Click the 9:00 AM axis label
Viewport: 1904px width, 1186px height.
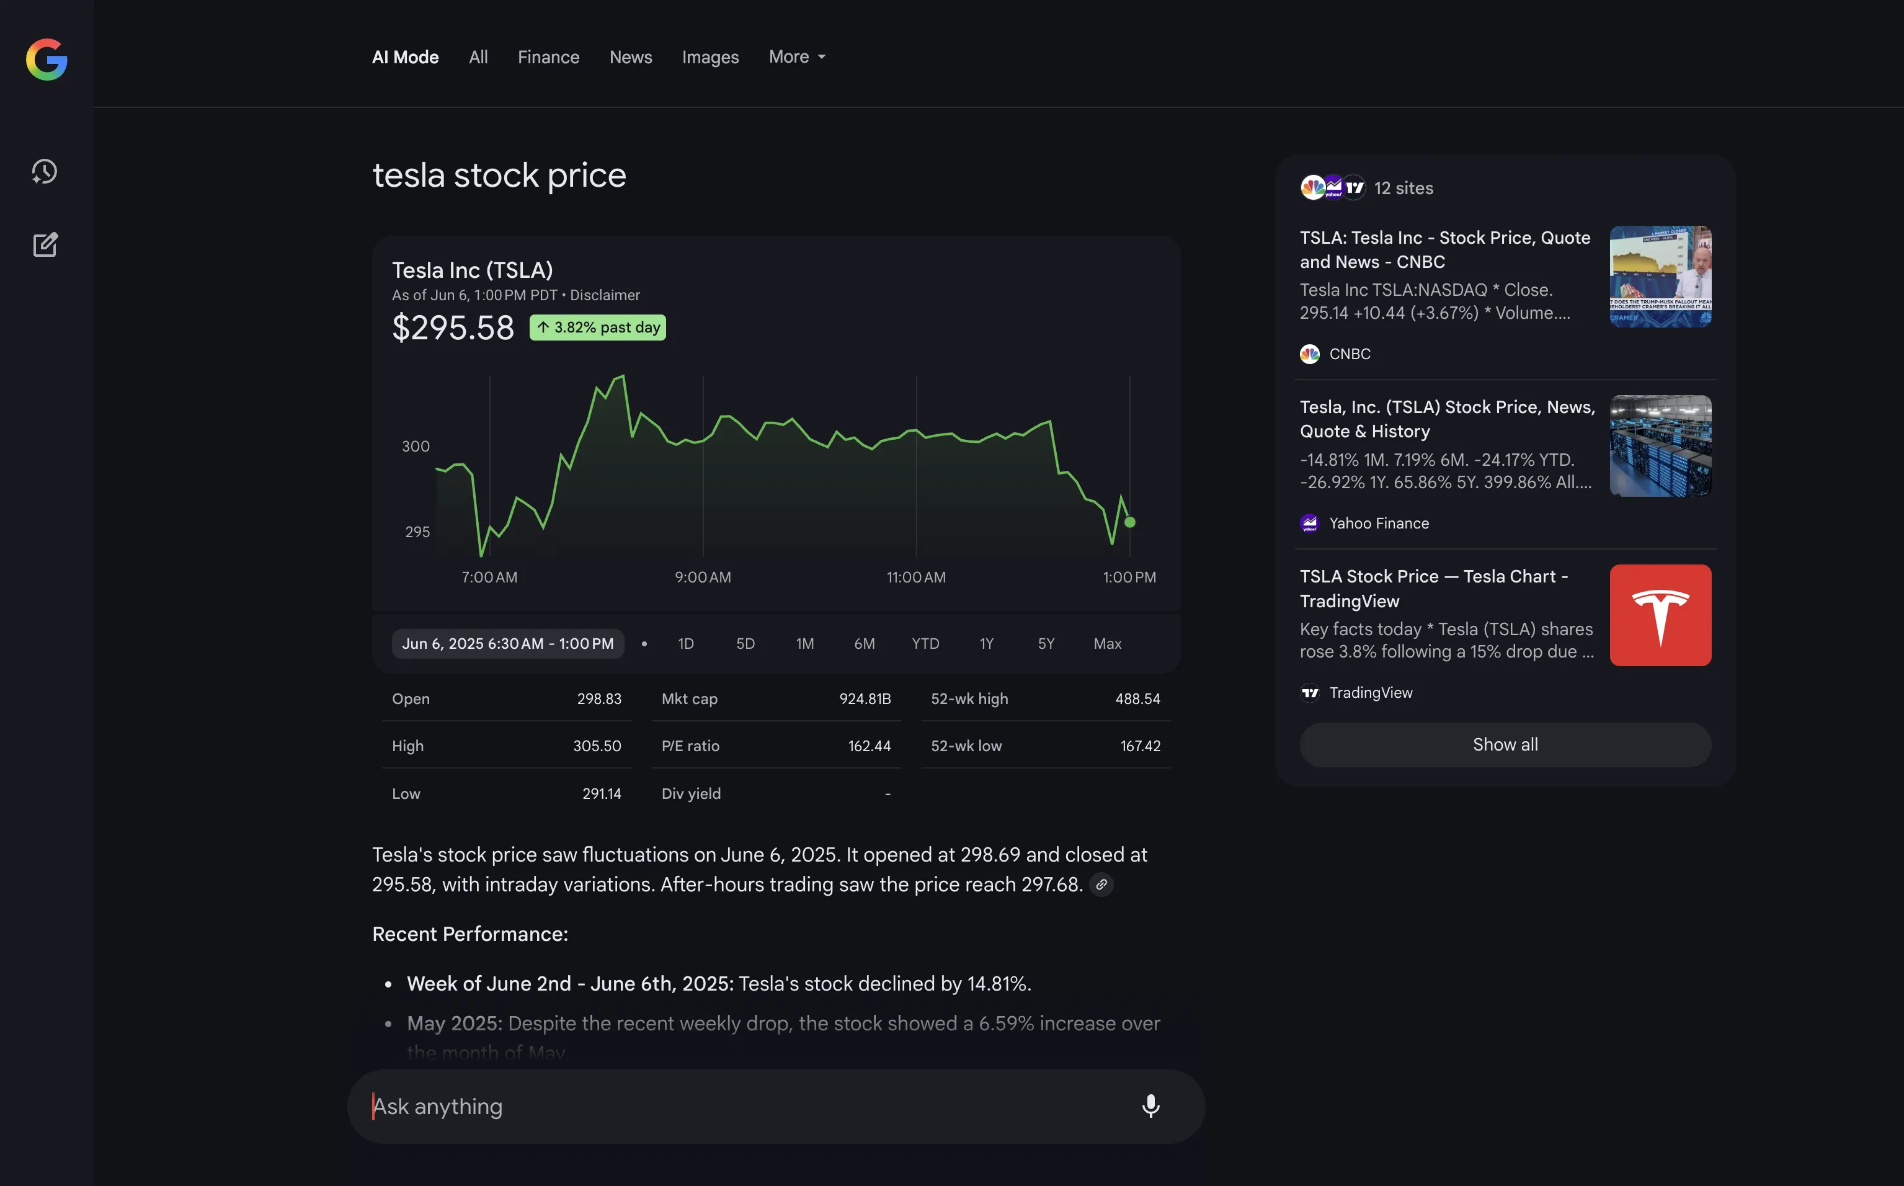(703, 577)
